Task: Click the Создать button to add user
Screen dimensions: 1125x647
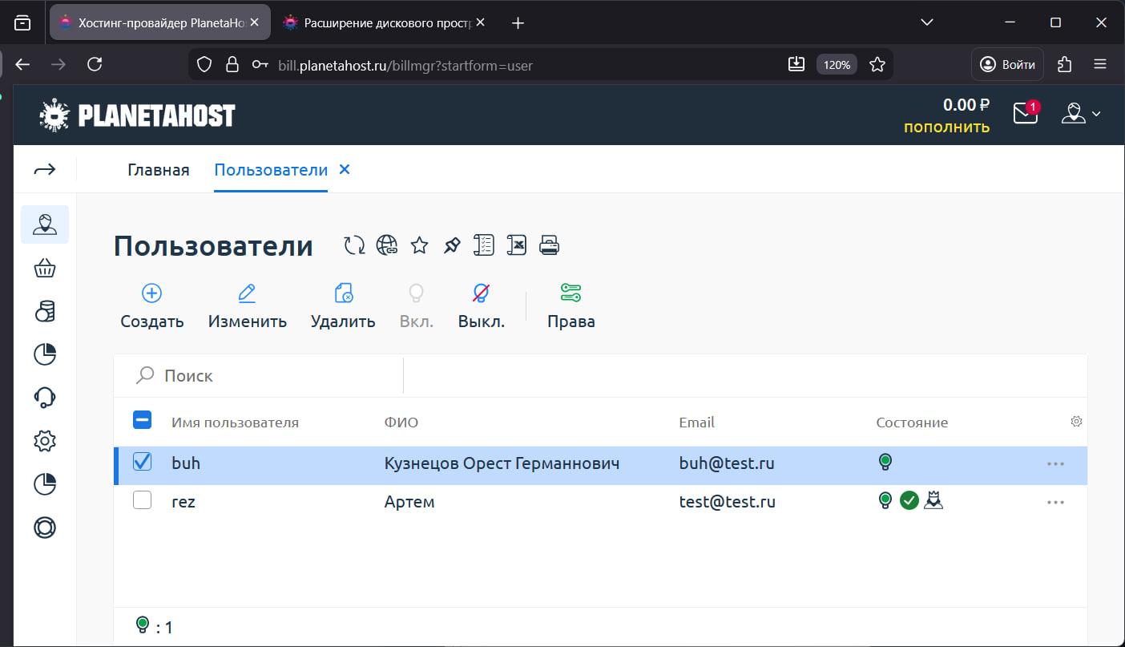Action: click(151, 305)
